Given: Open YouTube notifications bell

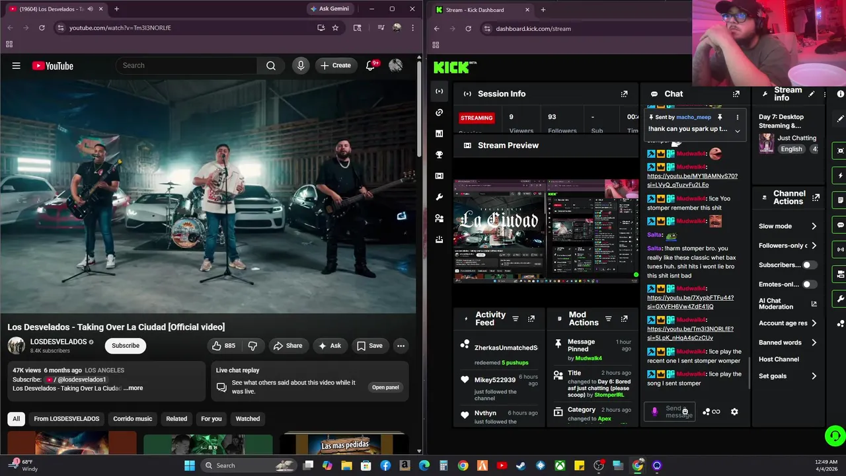Looking at the screenshot, I should pyautogui.click(x=371, y=65).
